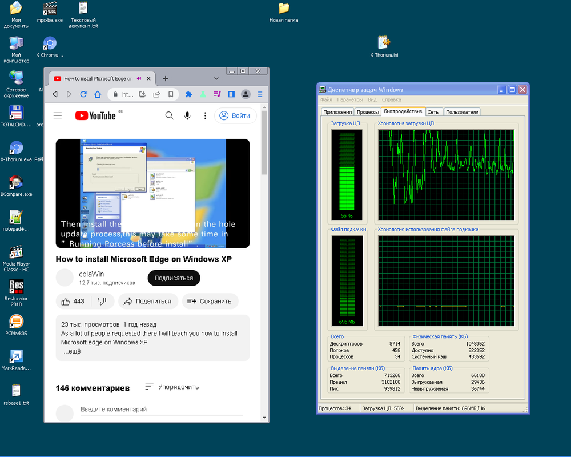Image resolution: width=571 pixels, height=457 pixels.
Task: Open the YouTube hamburger guide menu
Action: [x=58, y=115]
